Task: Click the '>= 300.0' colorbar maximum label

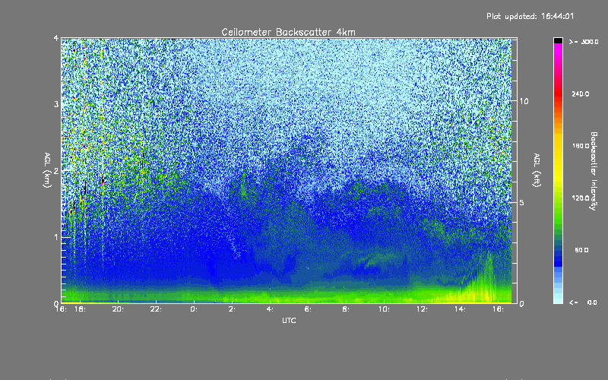Action: click(583, 42)
